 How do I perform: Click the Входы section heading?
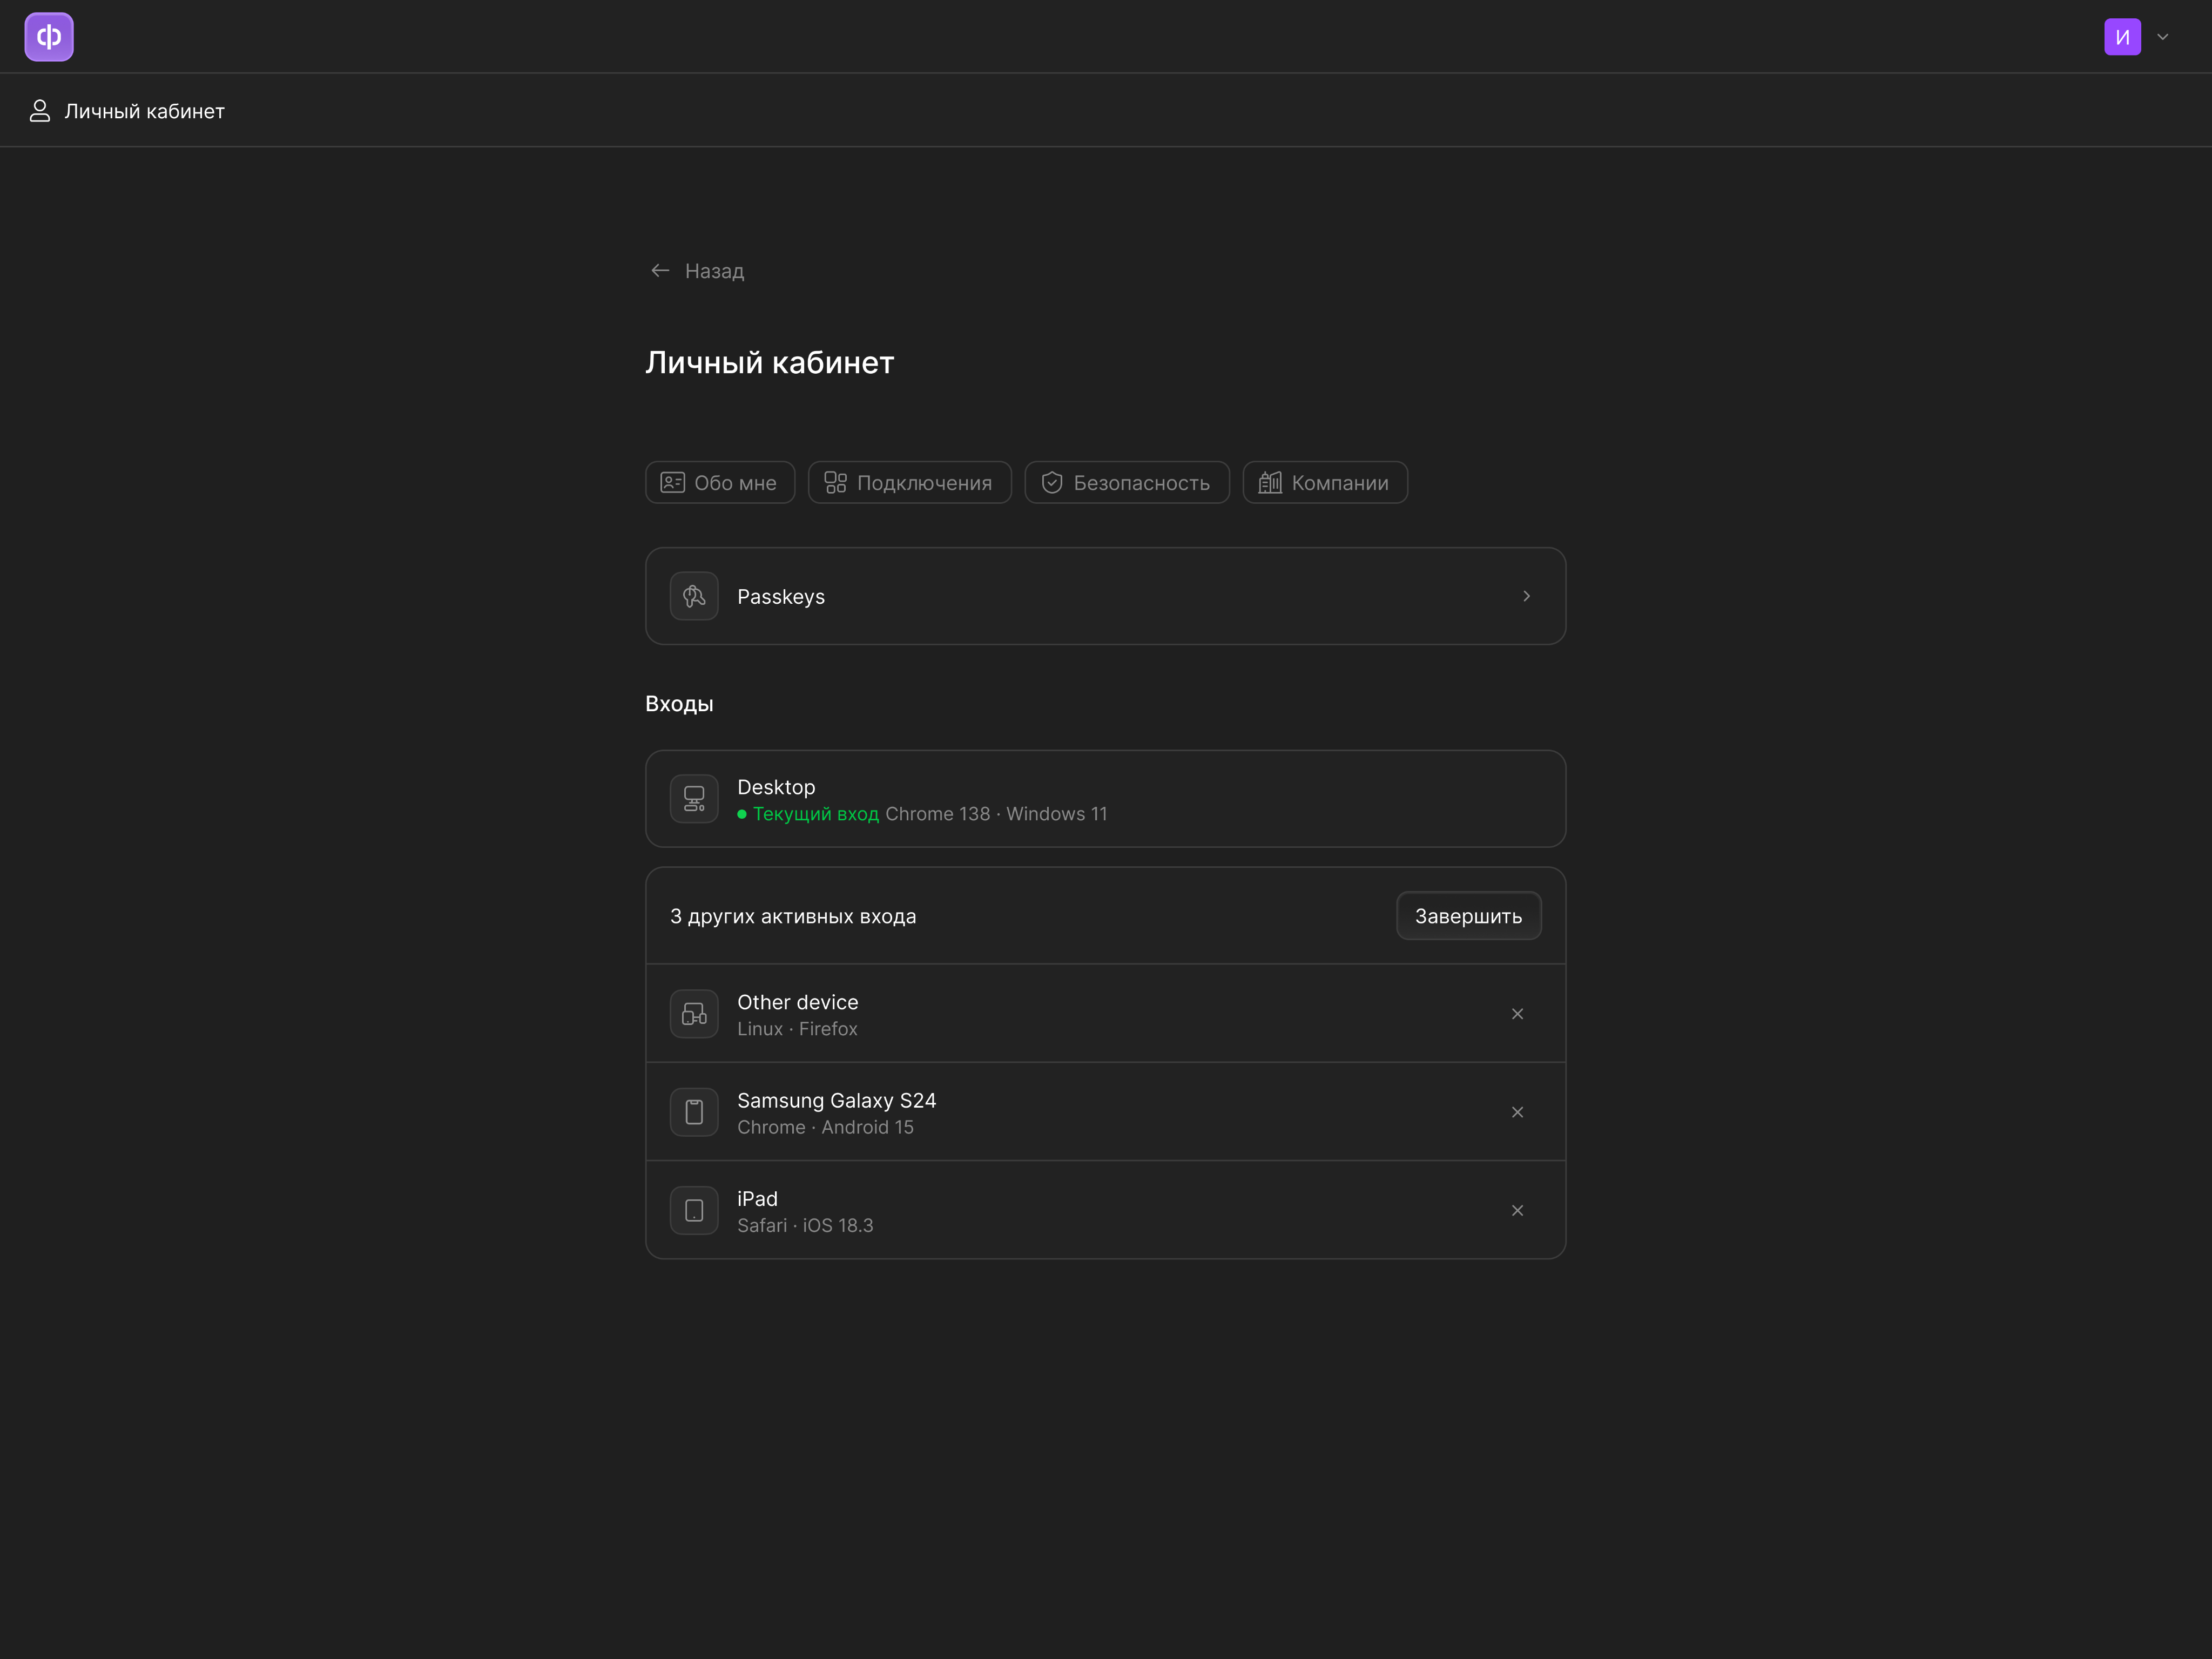pyautogui.click(x=679, y=704)
